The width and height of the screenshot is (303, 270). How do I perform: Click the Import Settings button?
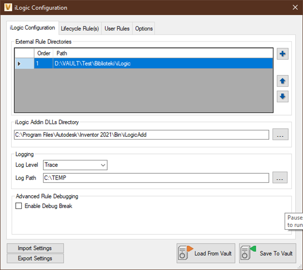(x=35, y=248)
